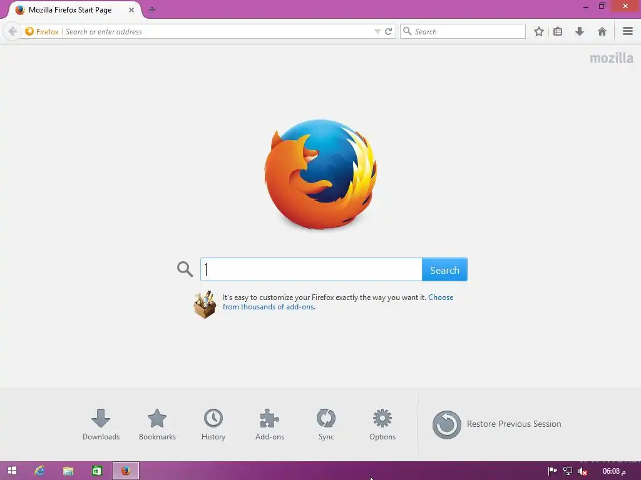Open the address bar history dropdown arrow
Viewport: 641px width, 480px height.
pyautogui.click(x=377, y=31)
